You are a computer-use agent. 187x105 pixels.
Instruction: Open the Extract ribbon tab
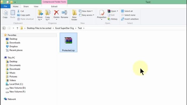[54, 6]
